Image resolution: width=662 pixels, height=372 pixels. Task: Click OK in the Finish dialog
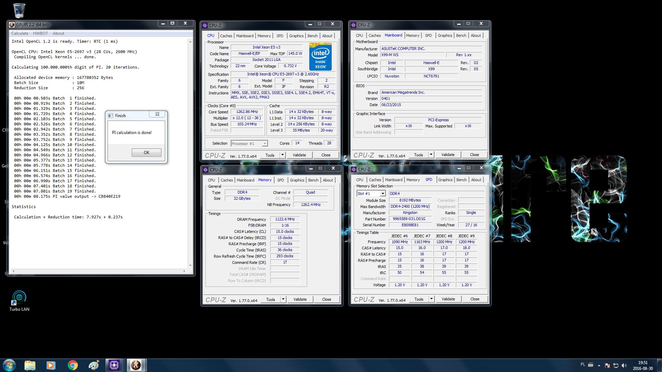146,153
